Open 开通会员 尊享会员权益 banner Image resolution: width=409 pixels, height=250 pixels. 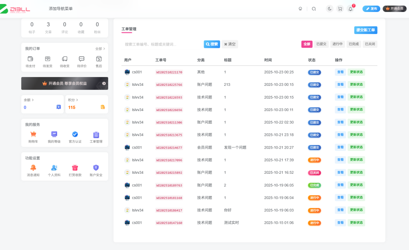tap(64, 83)
